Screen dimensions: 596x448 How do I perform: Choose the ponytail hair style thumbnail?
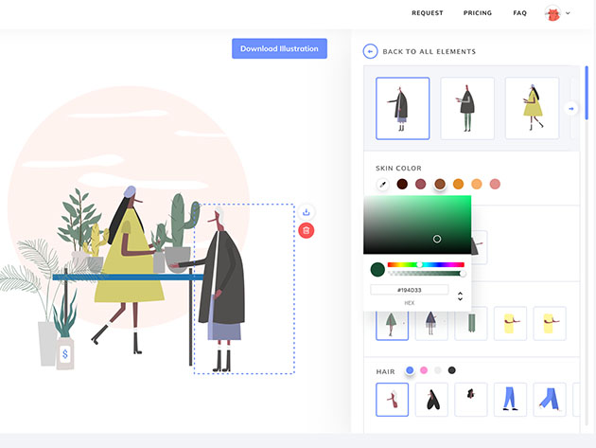pos(392,400)
